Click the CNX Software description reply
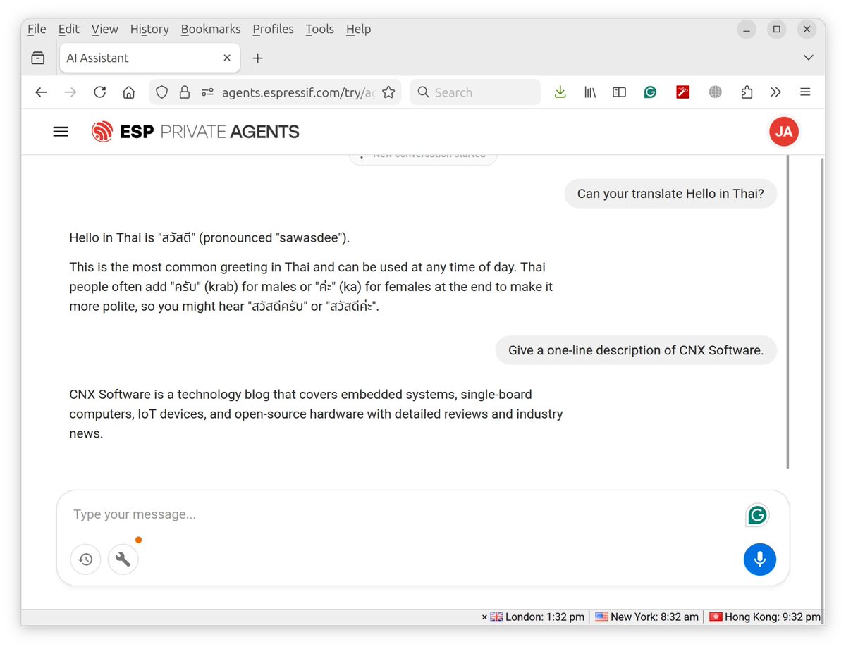 [x=316, y=414]
